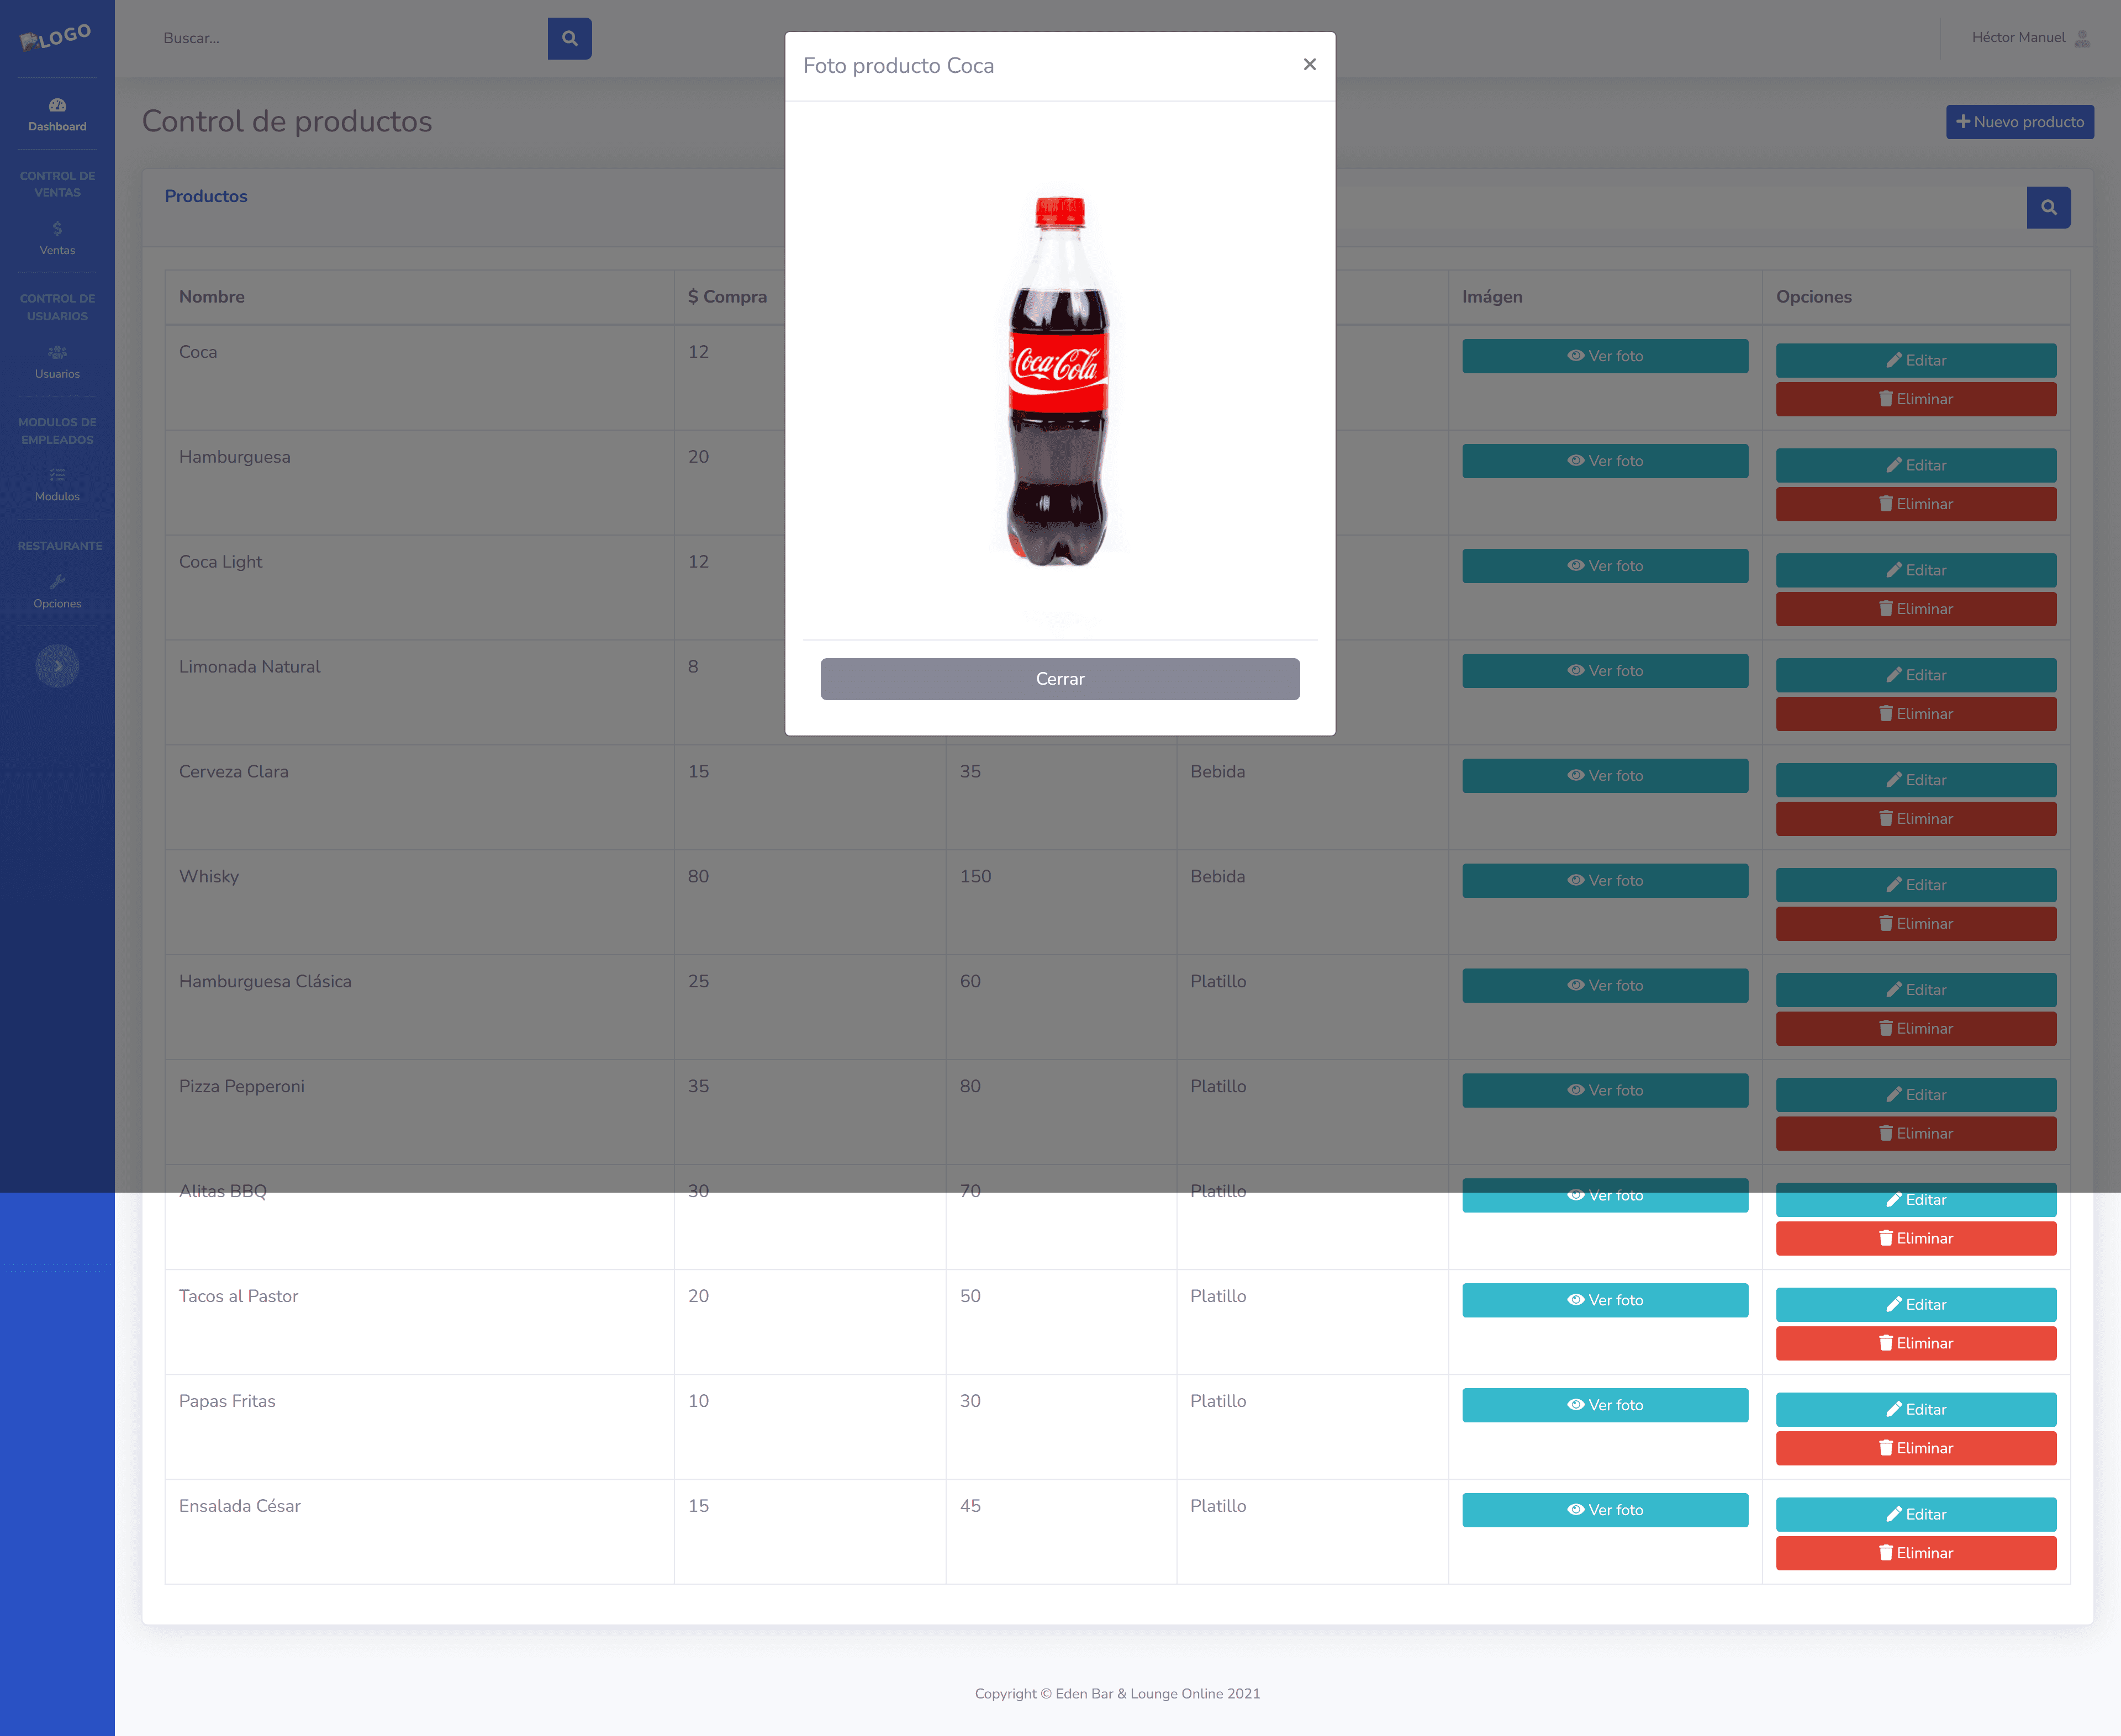Select the Tacos al Pastor name cell
Screen dimensions: 2121x1736
point(419,1322)
